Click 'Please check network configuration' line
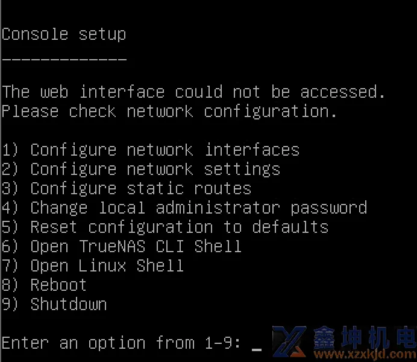The image size is (417, 362). [x=169, y=111]
